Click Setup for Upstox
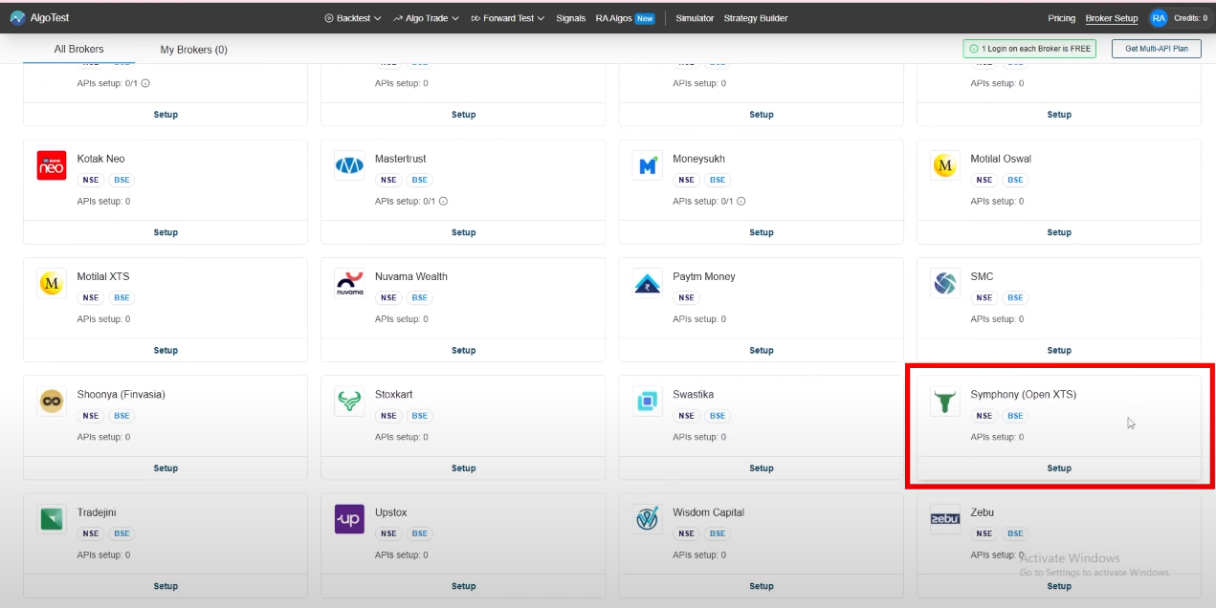The width and height of the screenshot is (1216, 608). pos(463,586)
